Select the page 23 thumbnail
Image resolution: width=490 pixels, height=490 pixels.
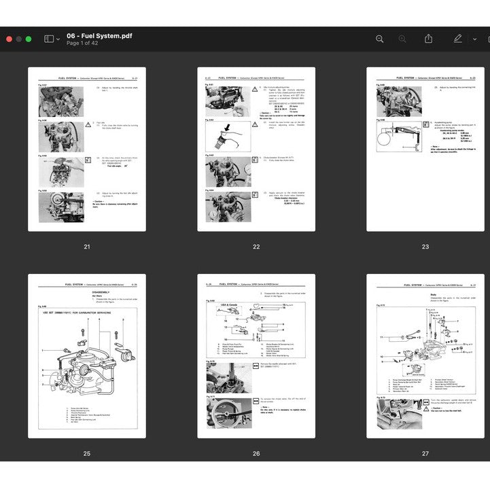[x=425, y=149]
